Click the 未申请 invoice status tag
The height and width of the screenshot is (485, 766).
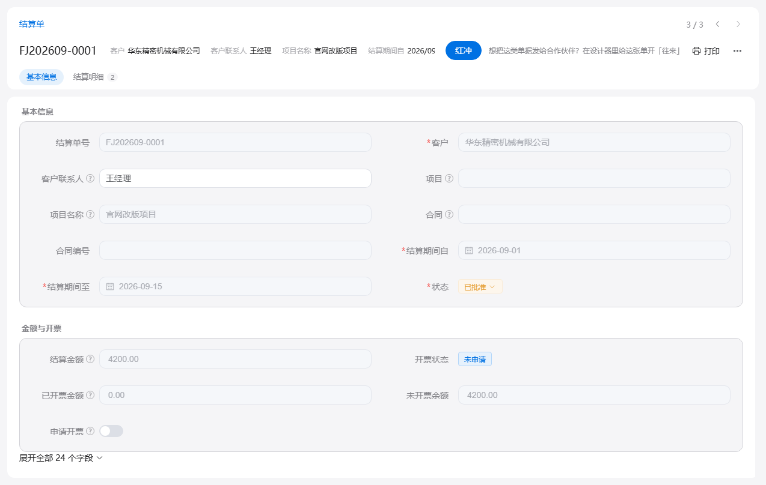[x=475, y=359]
